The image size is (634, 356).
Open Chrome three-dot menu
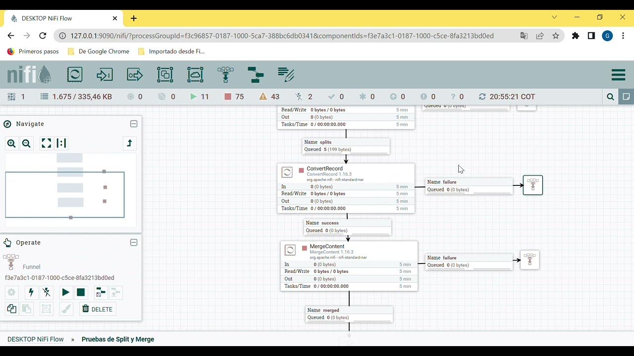pyautogui.click(x=623, y=36)
